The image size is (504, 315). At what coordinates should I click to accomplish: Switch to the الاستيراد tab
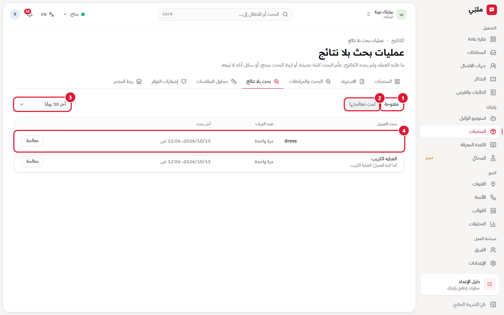click(352, 82)
